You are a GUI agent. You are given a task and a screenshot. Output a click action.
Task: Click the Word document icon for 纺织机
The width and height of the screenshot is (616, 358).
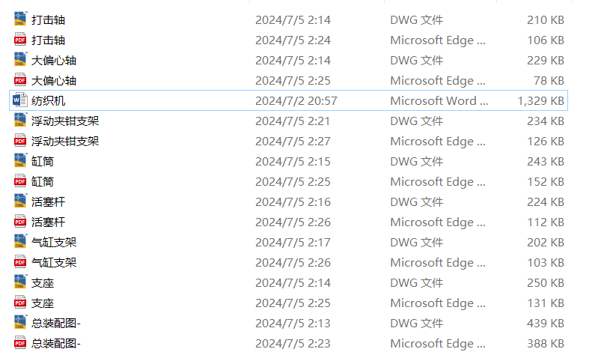click(x=20, y=100)
